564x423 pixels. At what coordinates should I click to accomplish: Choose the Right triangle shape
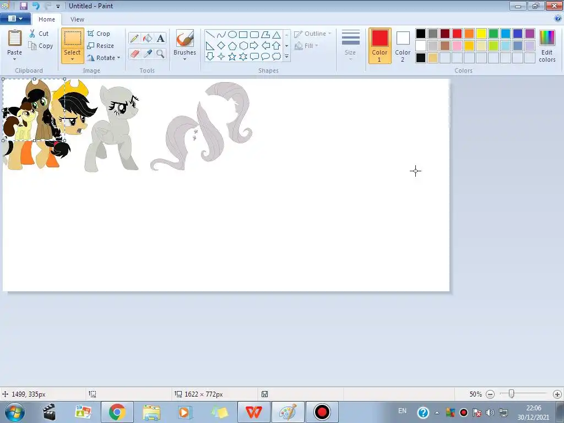tap(210, 46)
